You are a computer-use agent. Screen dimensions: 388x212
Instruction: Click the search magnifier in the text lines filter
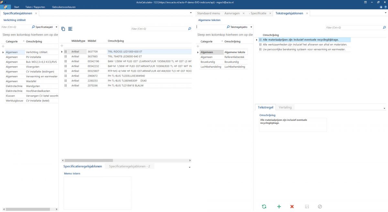coord(384,28)
